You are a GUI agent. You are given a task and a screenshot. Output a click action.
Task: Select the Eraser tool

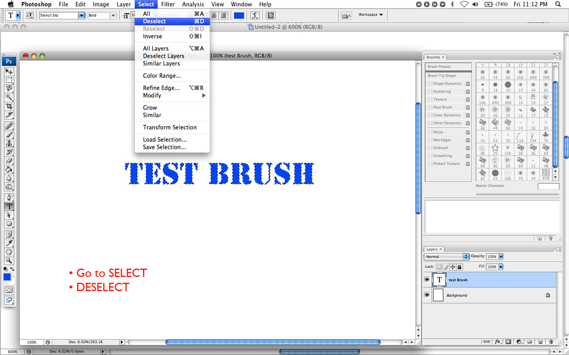click(x=9, y=160)
